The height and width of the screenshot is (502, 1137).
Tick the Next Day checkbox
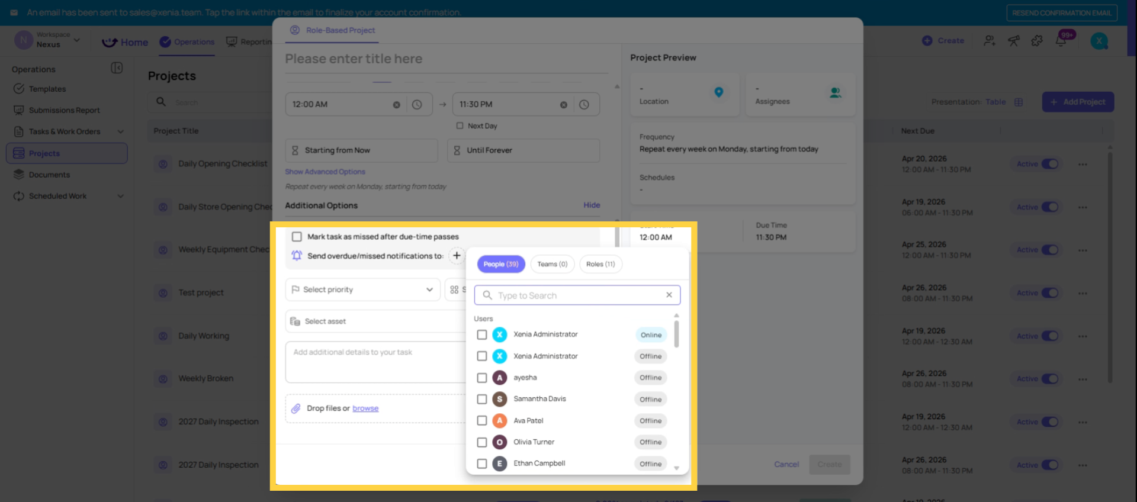point(460,125)
